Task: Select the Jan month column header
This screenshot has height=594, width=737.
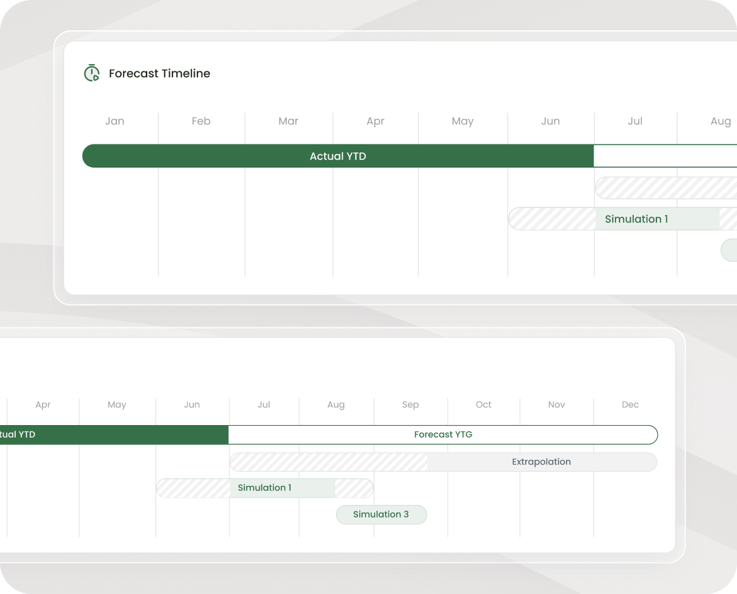Action: [x=114, y=121]
